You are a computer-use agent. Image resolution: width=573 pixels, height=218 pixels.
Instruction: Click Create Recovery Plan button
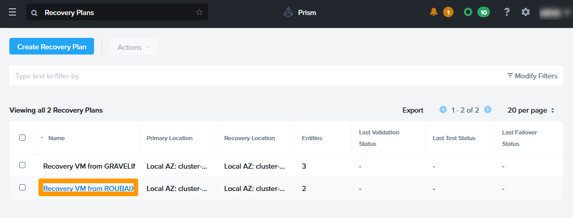coord(51,46)
